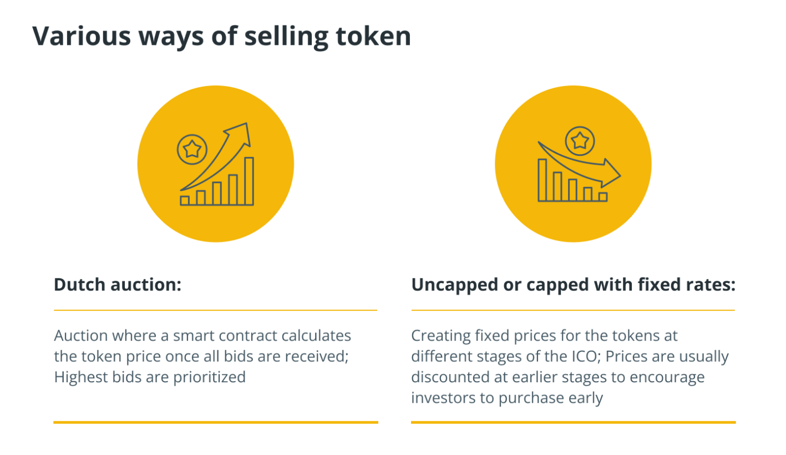This screenshot has height=455, width=786.
Task: Click the "Highest bids are prioritized" text
Action: [150, 377]
